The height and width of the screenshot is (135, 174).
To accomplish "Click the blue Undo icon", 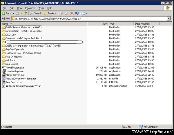I will click(77, 13).
